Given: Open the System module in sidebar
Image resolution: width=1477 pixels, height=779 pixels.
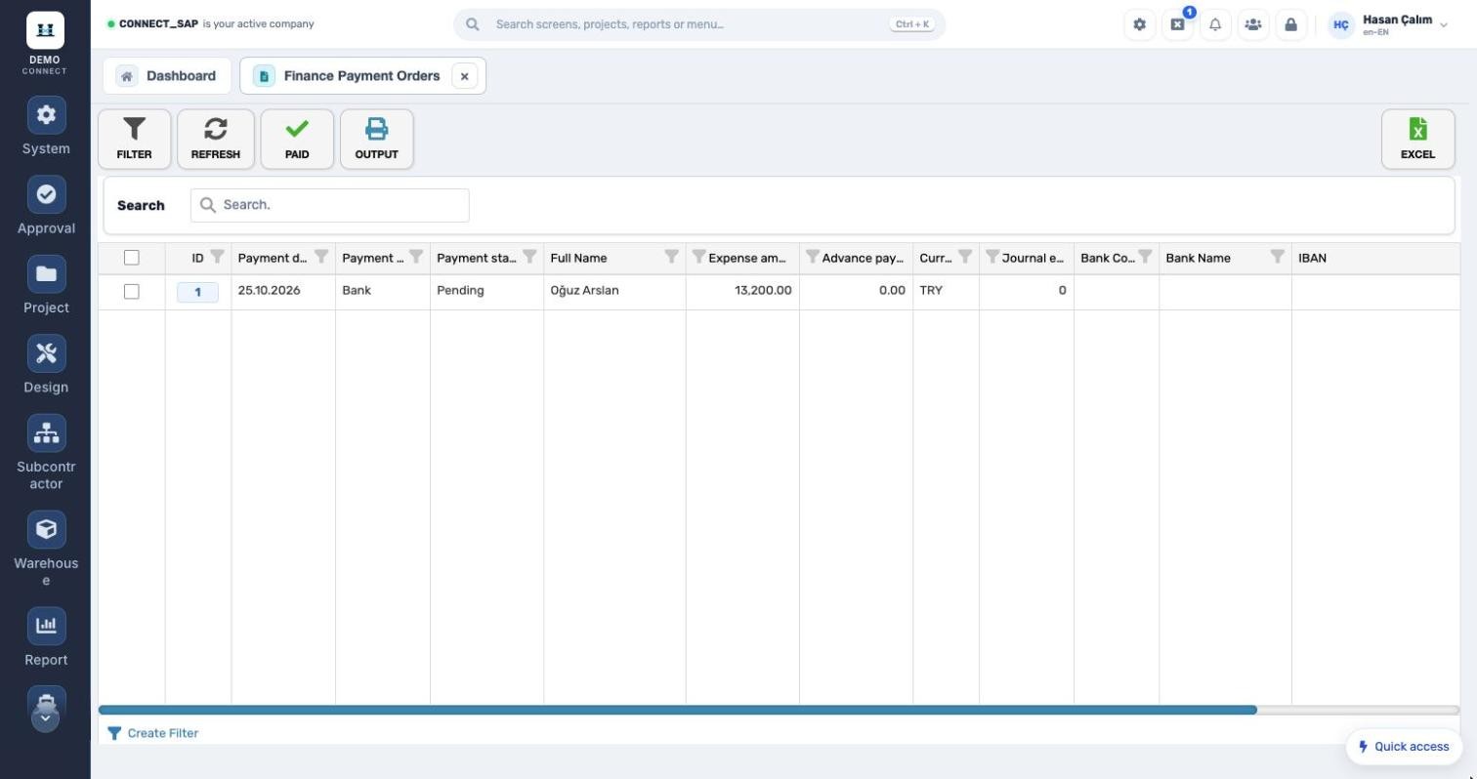Looking at the screenshot, I should click(x=46, y=127).
